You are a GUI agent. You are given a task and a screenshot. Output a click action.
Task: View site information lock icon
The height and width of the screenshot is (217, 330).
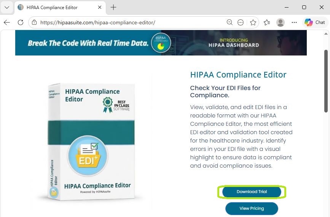[x=34, y=22]
